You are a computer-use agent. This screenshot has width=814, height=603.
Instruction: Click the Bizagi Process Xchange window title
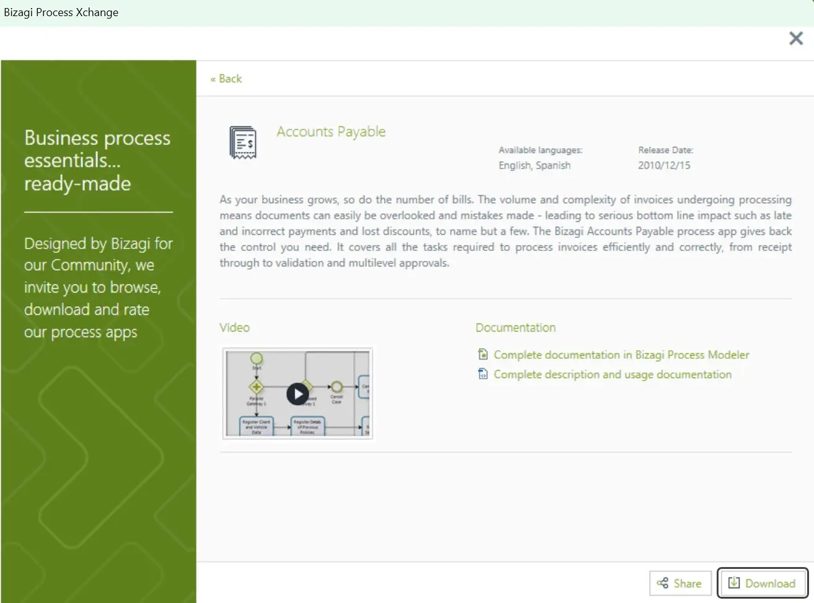coord(61,12)
